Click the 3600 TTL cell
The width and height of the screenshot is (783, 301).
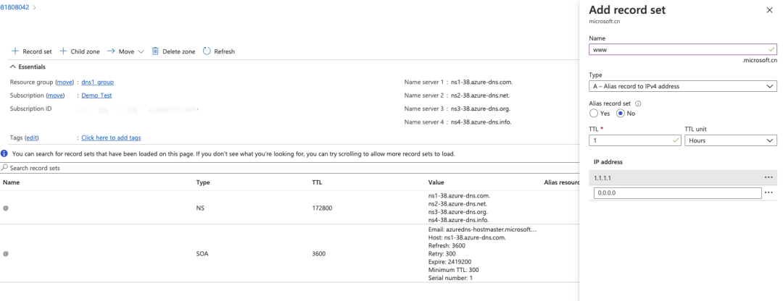pos(318,254)
